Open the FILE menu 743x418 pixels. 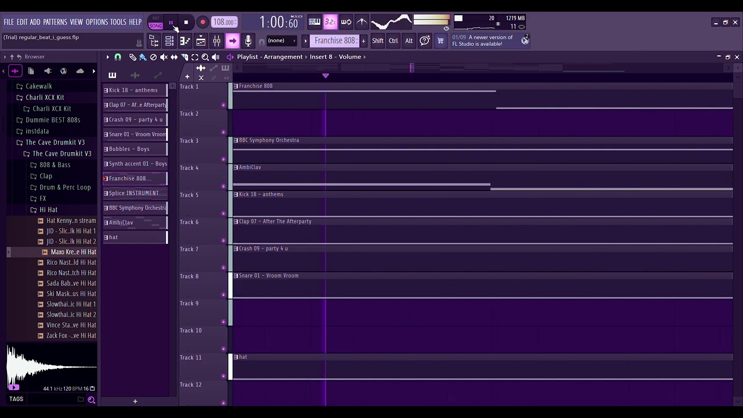(x=9, y=22)
